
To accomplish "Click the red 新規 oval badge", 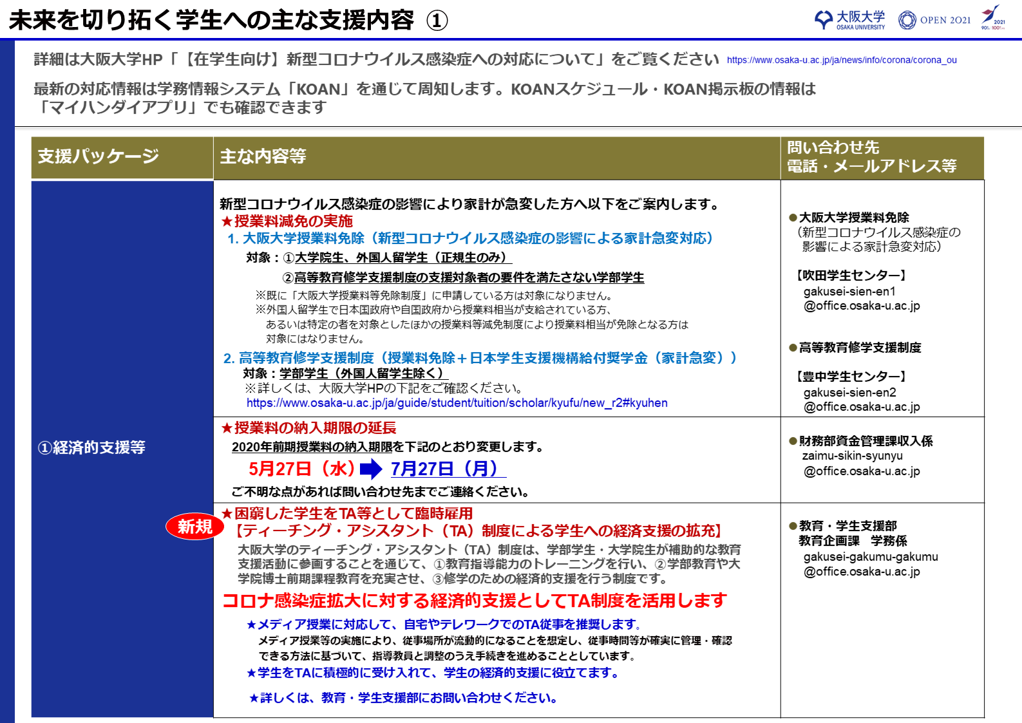I will (x=194, y=527).
